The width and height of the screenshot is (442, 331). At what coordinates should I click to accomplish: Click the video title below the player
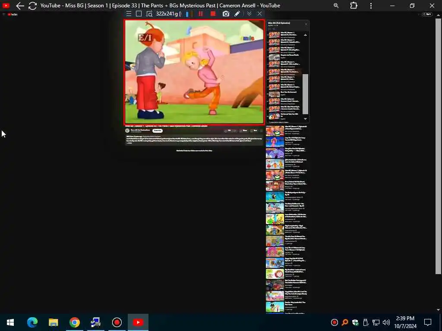tap(166, 126)
